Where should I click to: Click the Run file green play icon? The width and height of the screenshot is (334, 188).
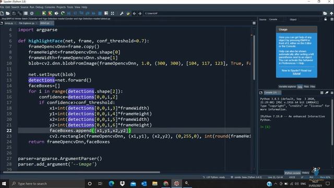tap(38, 13)
